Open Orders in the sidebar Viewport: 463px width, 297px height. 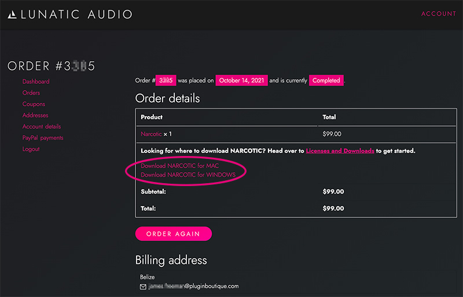tap(31, 93)
